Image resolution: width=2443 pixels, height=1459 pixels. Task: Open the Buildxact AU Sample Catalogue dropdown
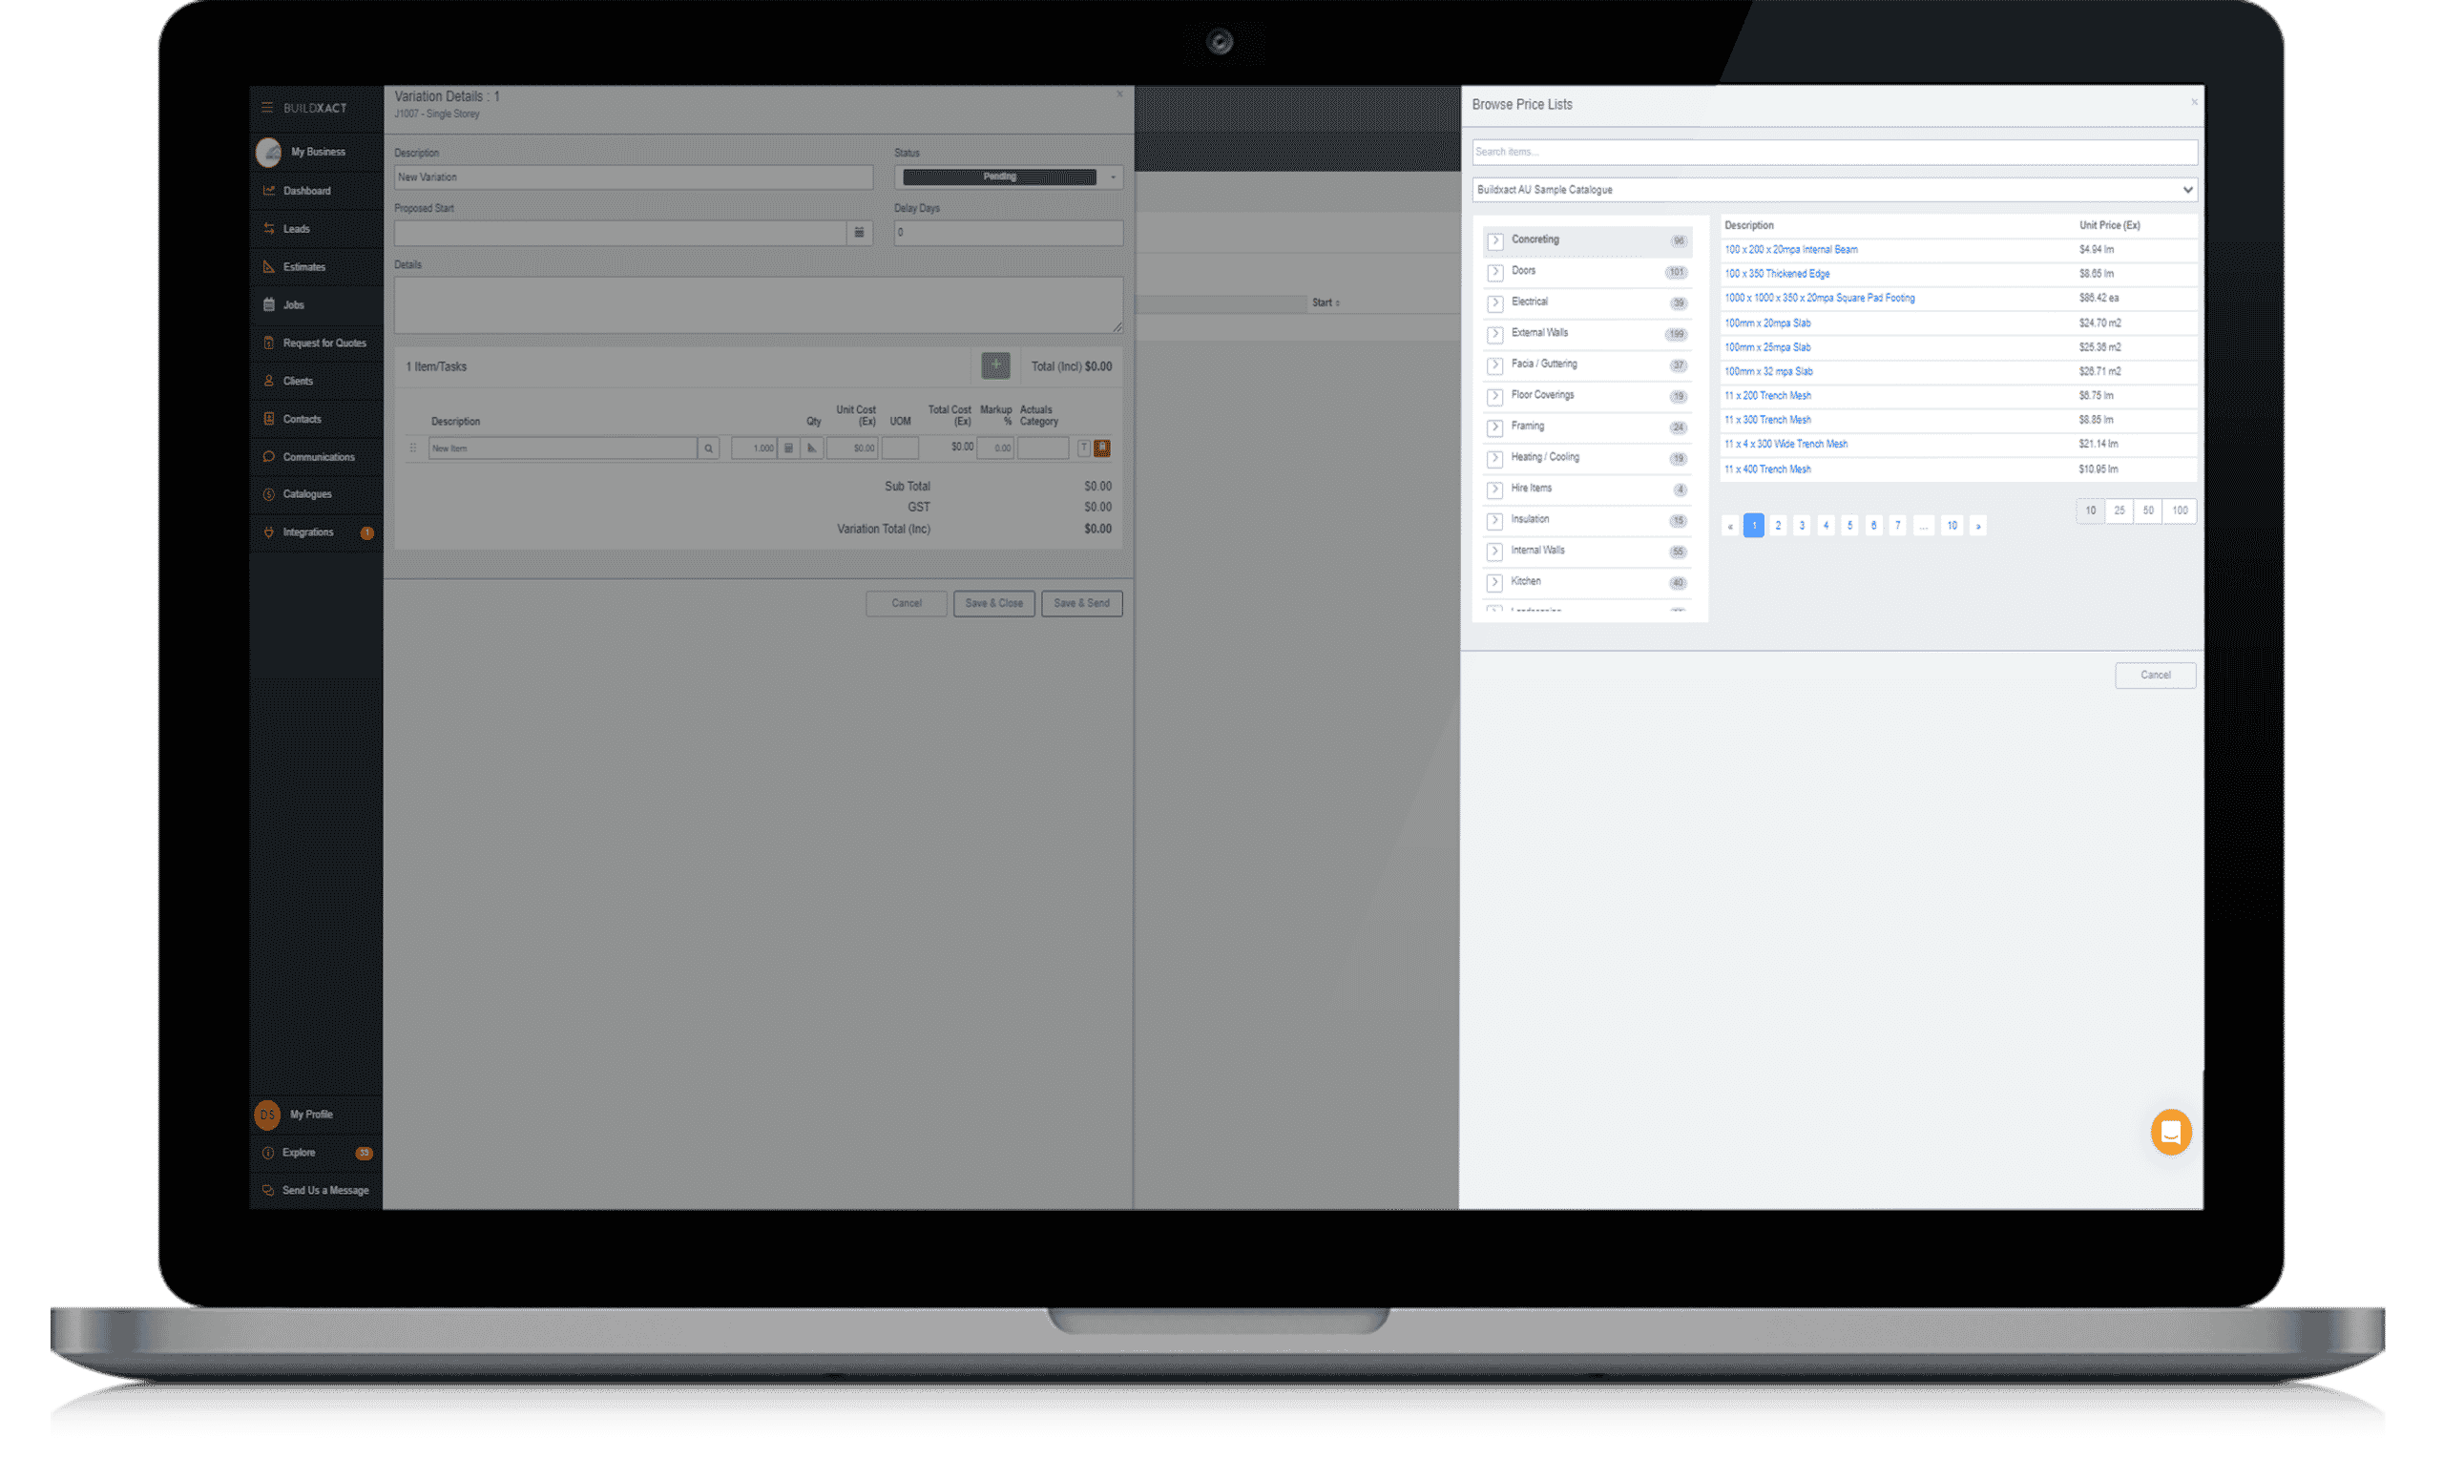click(x=1833, y=190)
